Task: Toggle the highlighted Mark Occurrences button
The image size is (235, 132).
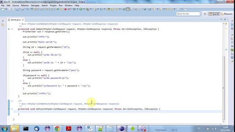Action: 128,9
